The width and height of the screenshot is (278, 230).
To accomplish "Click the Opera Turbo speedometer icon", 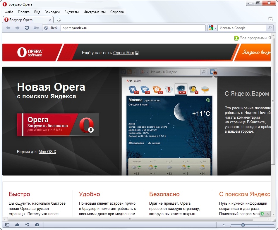I will [x=37, y=225].
